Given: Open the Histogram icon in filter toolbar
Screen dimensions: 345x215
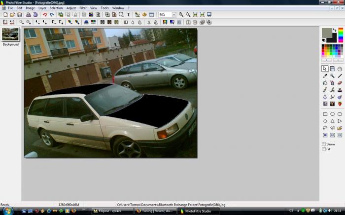Looking at the screenshot, I should click(86, 22).
